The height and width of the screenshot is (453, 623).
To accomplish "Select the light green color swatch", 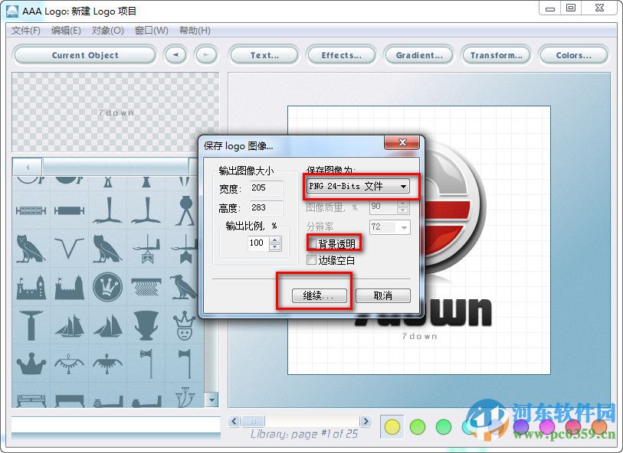I will 418,427.
